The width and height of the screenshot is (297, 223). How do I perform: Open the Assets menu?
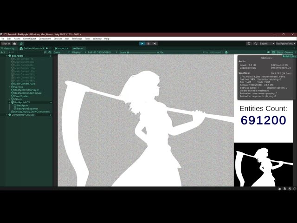tap(17, 39)
